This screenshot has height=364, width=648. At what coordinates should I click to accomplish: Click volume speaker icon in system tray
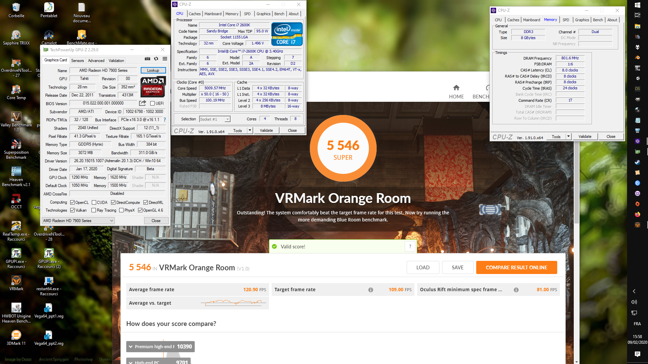[634, 302]
